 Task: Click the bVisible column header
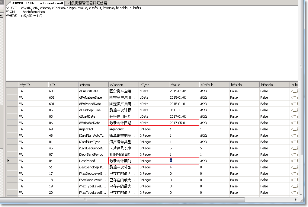(x=244, y=85)
